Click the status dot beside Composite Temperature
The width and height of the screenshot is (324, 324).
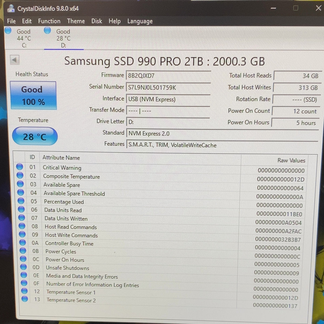click(x=20, y=175)
